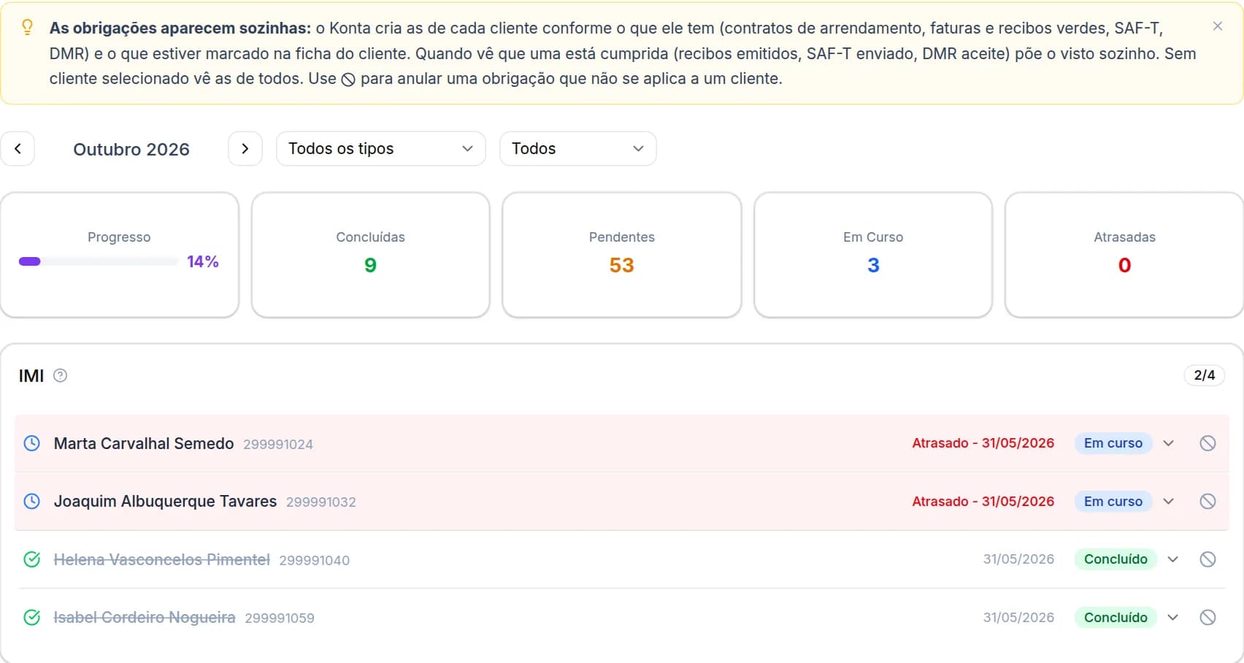Image resolution: width=1244 pixels, height=663 pixels.
Task: Click 'Em curso' badge on Marta's row
Action: click(1113, 443)
